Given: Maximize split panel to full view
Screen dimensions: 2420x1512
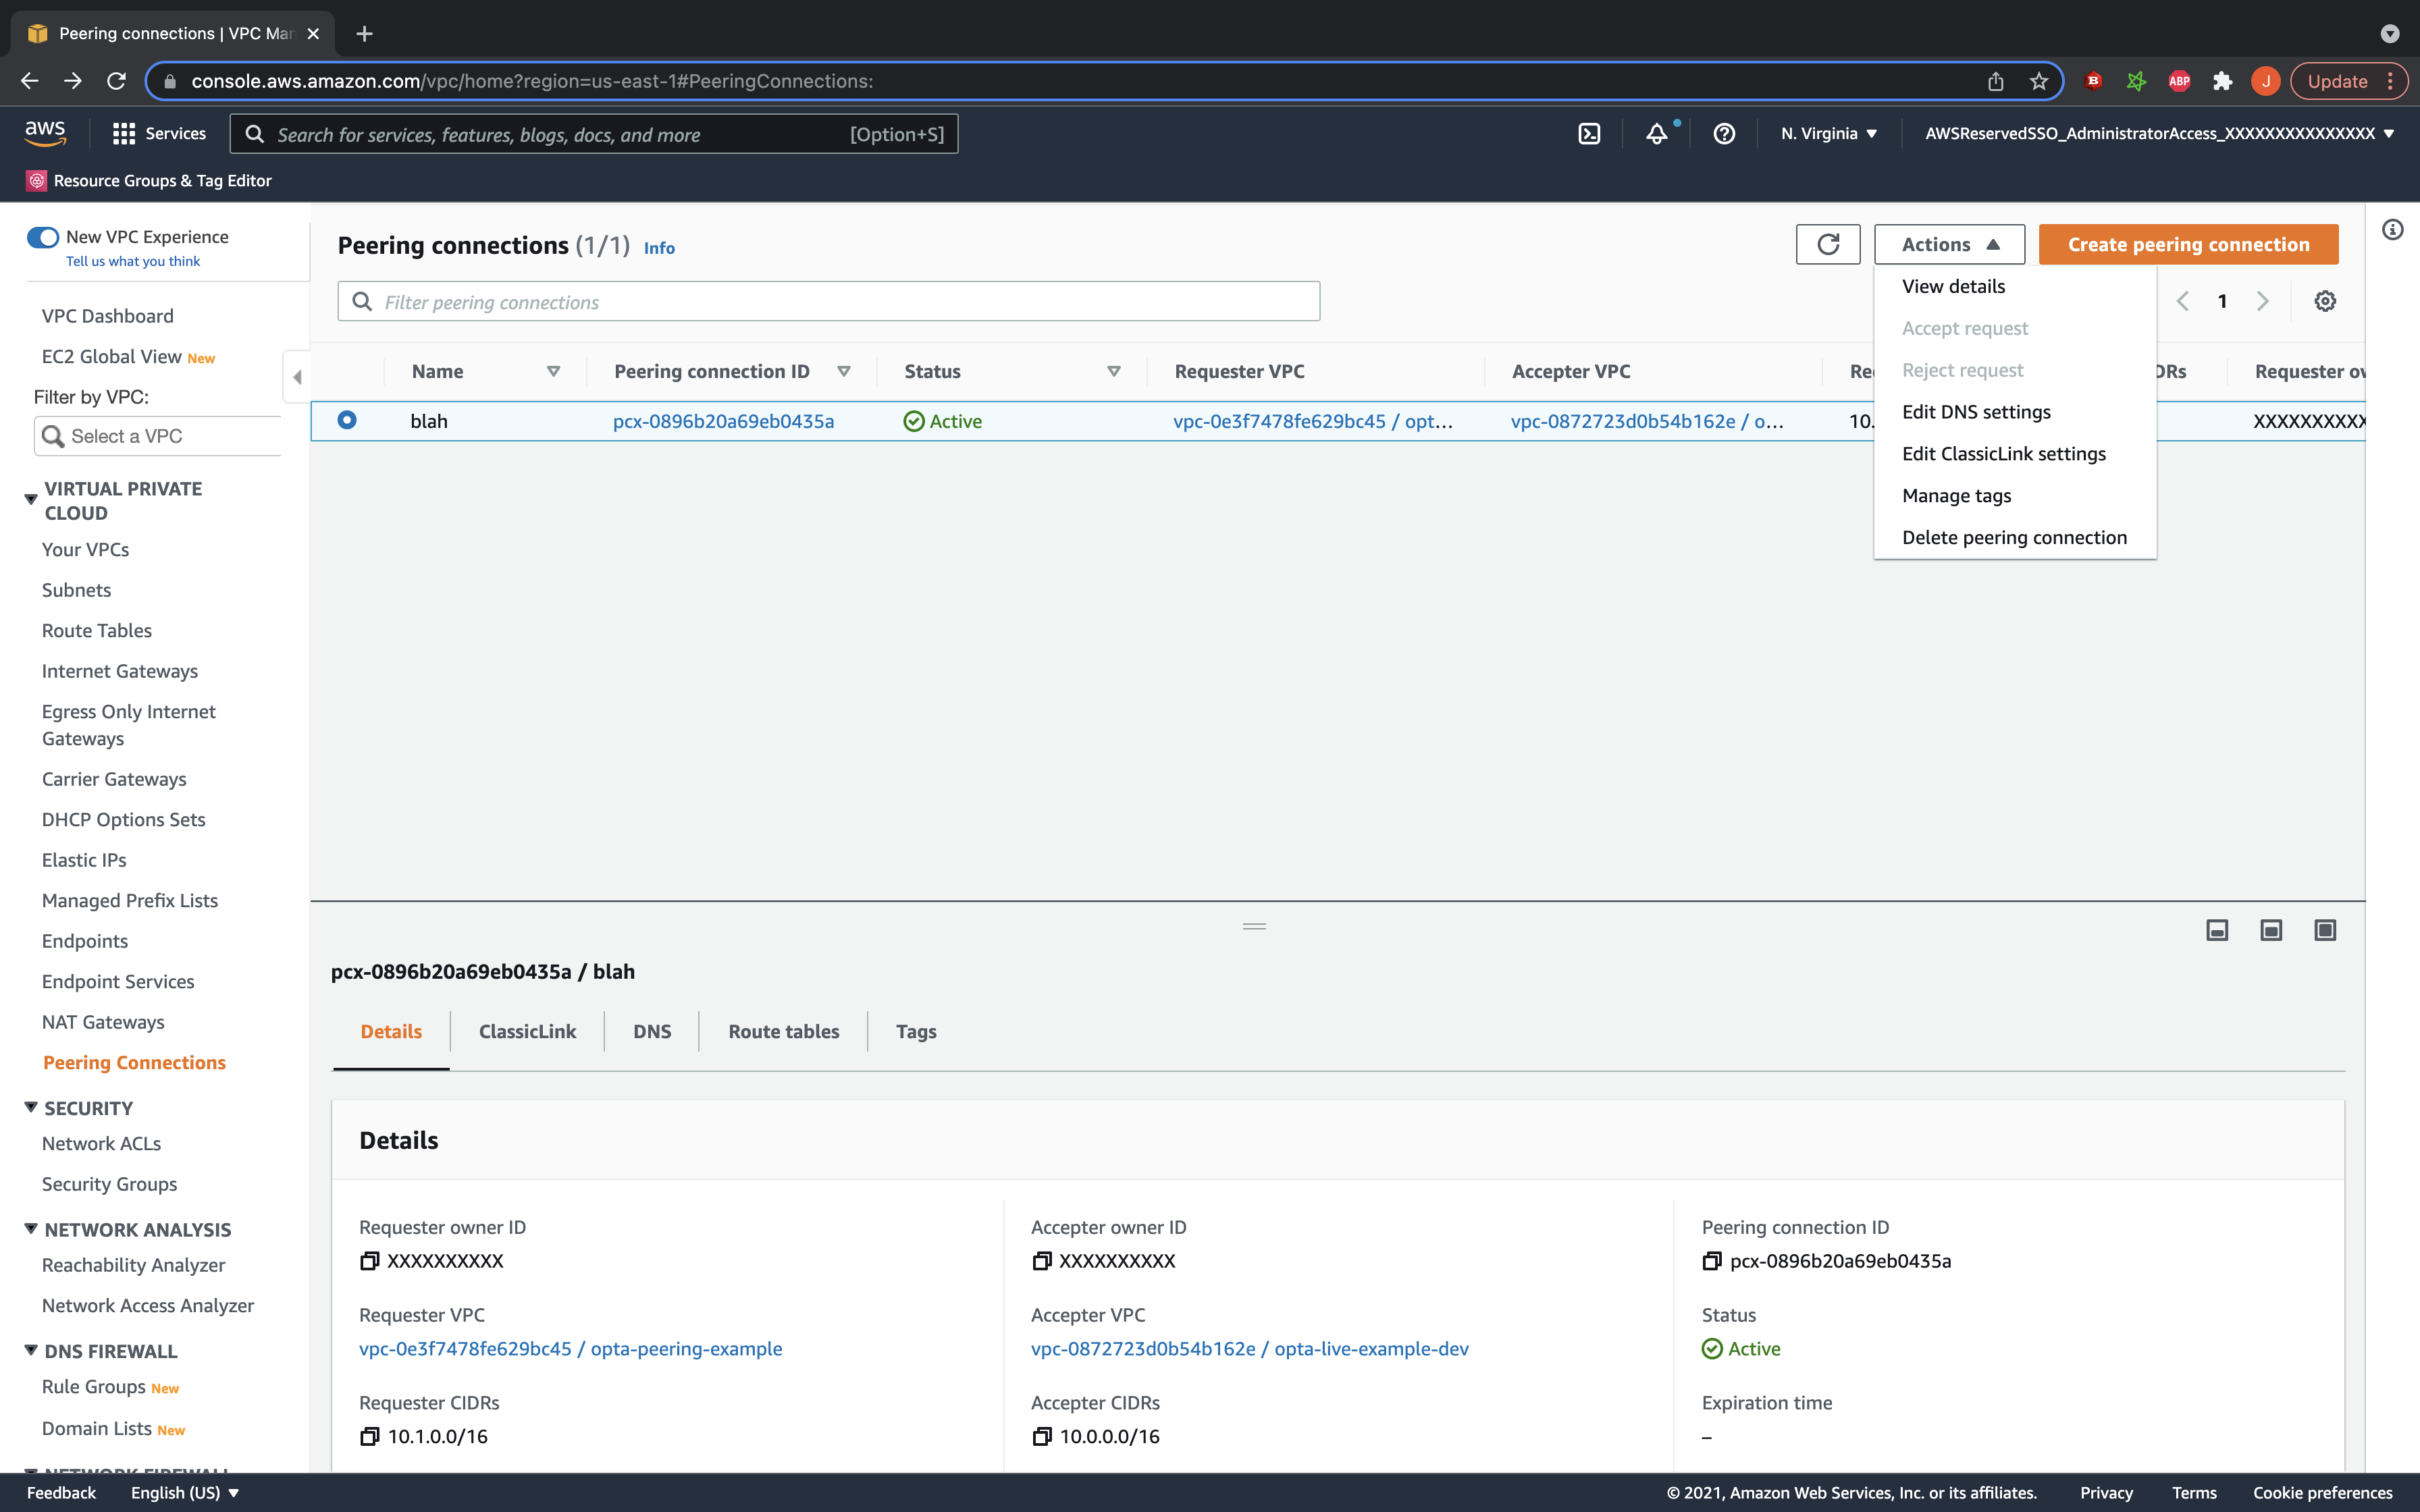Looking at the screenshot, I should (x=2325, y=930).
